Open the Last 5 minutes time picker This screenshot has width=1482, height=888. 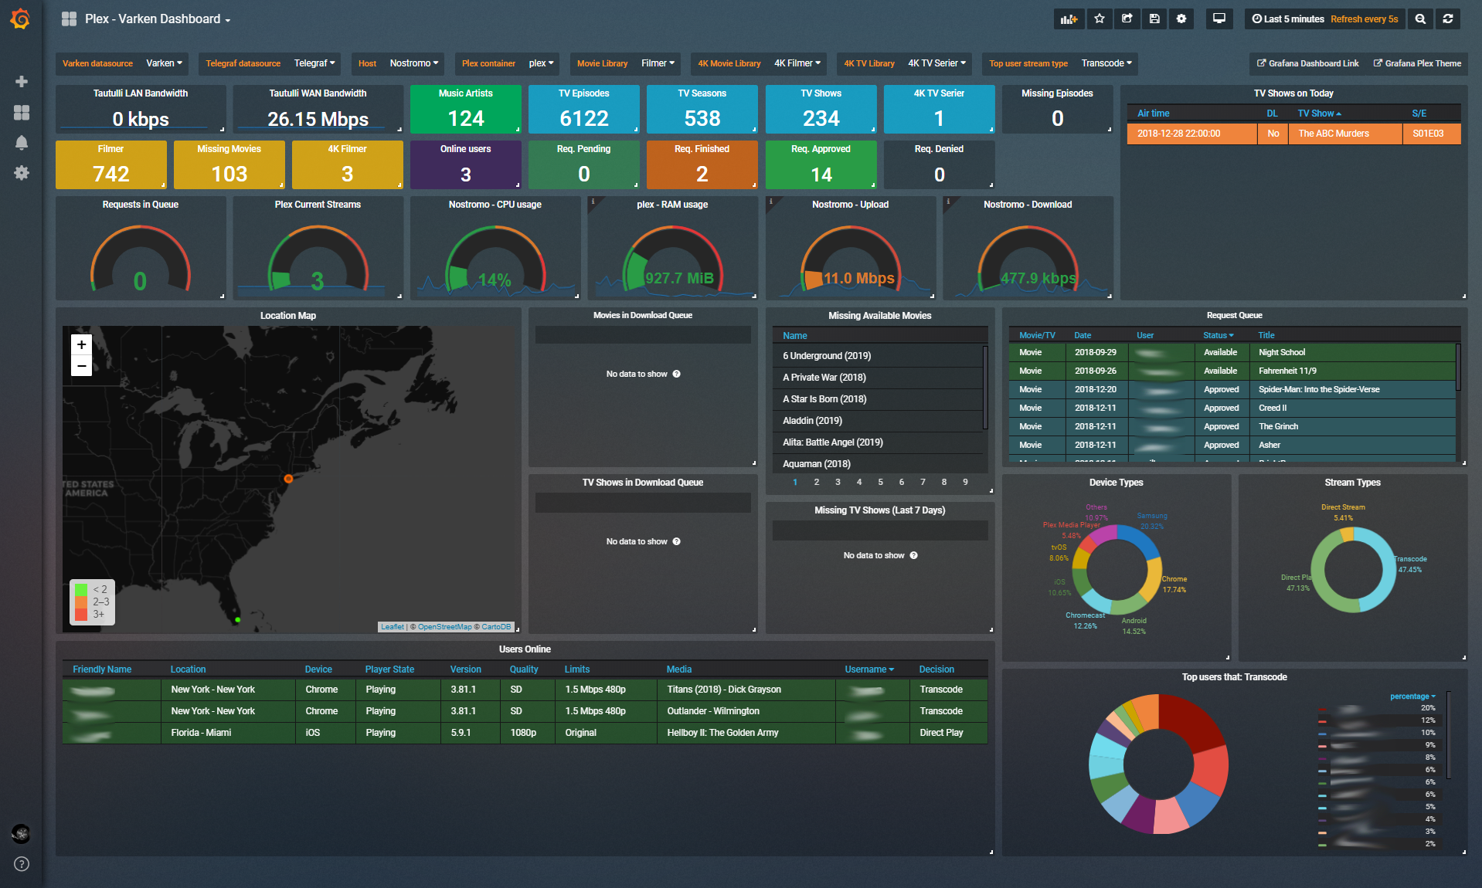[x=1325, y=19]
